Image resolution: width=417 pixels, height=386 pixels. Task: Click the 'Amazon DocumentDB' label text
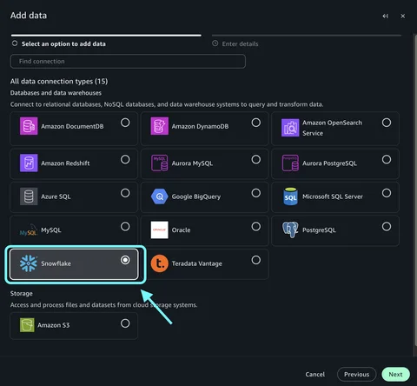[72, 126]
